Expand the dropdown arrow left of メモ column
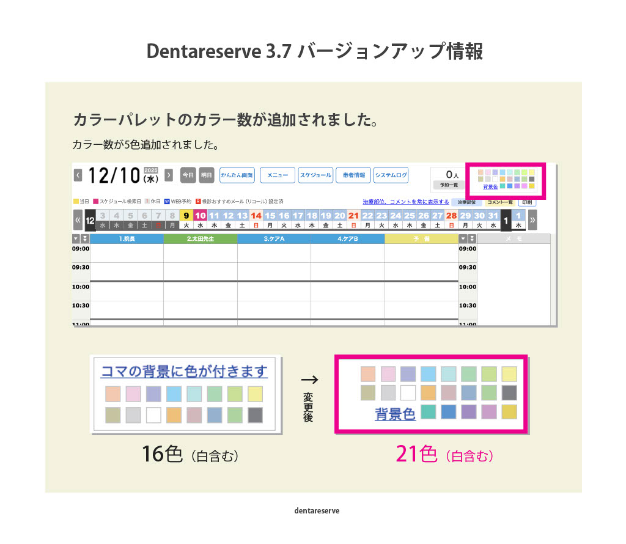The height and width of the screenshot is (544, 626). click(x=463, y=239)
